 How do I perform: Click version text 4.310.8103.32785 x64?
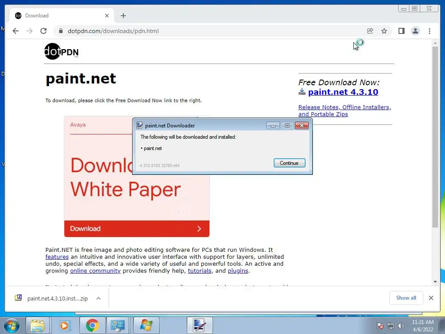point(159,166)
